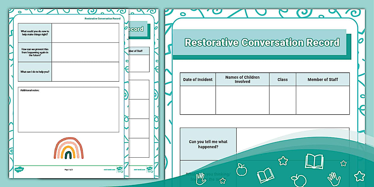Click the star icon left of the large book

coord(283,161)
